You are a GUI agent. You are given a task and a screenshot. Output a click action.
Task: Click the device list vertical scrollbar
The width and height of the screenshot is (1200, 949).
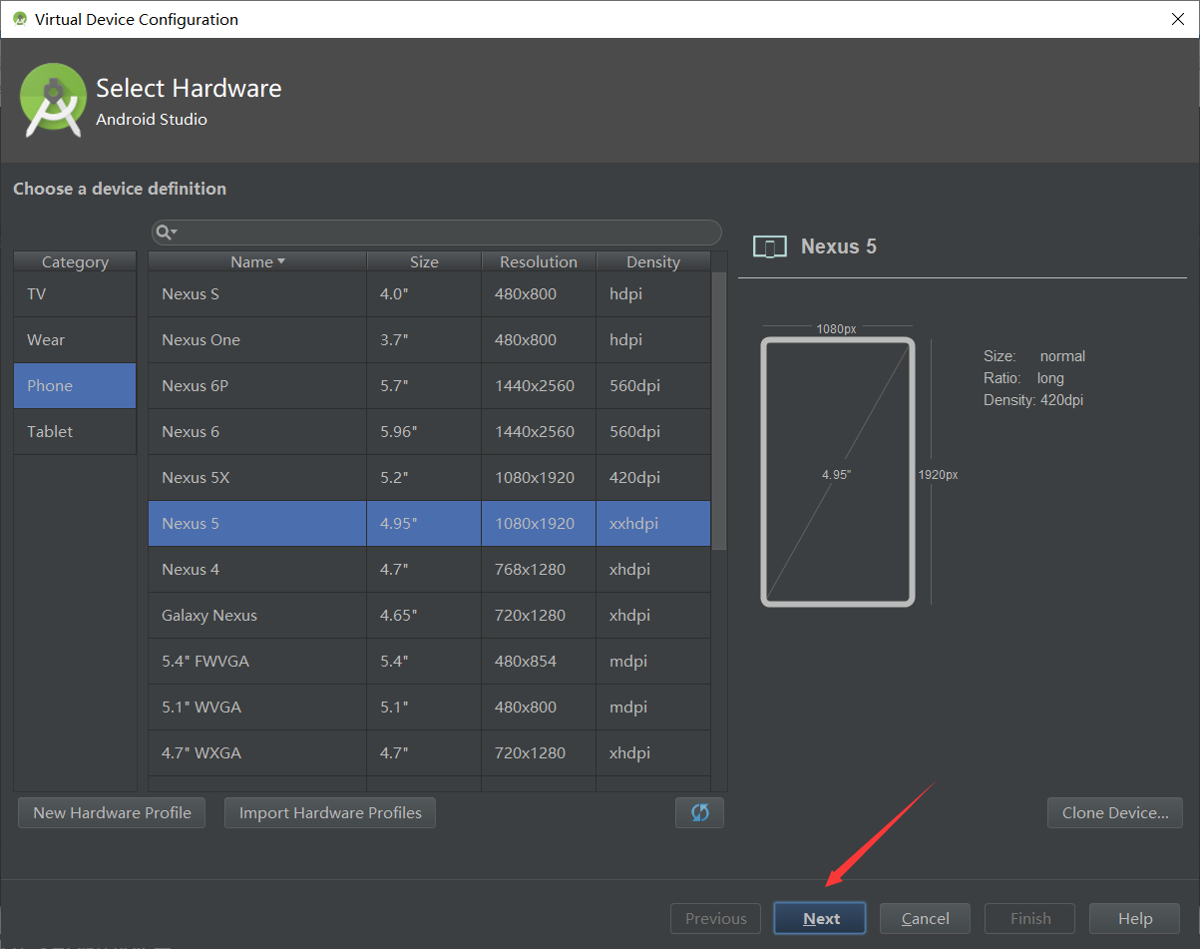pos(719,411)
